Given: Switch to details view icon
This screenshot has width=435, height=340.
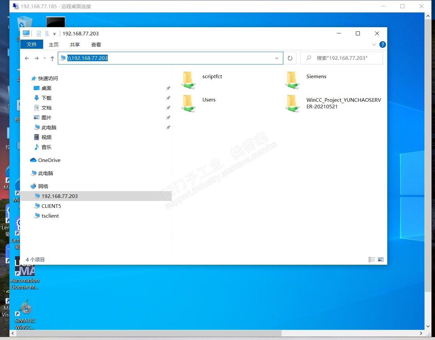Looking at the screenshot, I should pyautogui.click(x=372, y=259).
